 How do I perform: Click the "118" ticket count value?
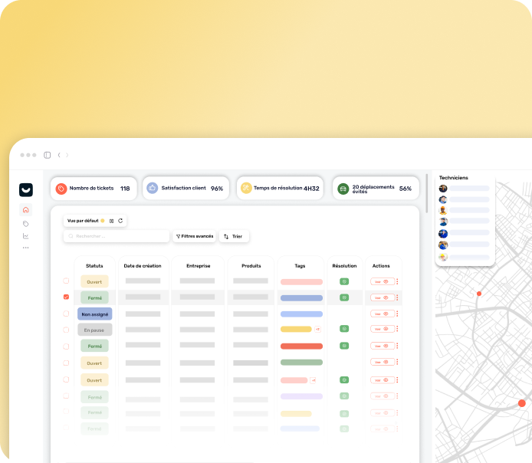pyautogui.click(x=125, y=189)
